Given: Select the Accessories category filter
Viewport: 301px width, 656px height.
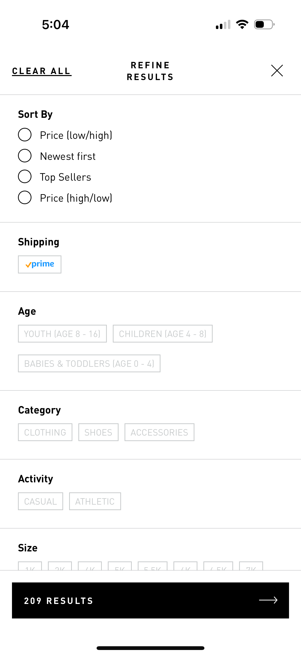Looking at the screenshot, I should pyautogui.click(x=159, y=432).
